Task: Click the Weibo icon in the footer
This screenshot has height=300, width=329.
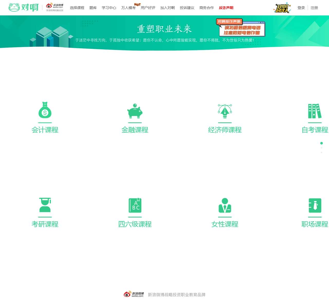Action: tap(127, 295)
